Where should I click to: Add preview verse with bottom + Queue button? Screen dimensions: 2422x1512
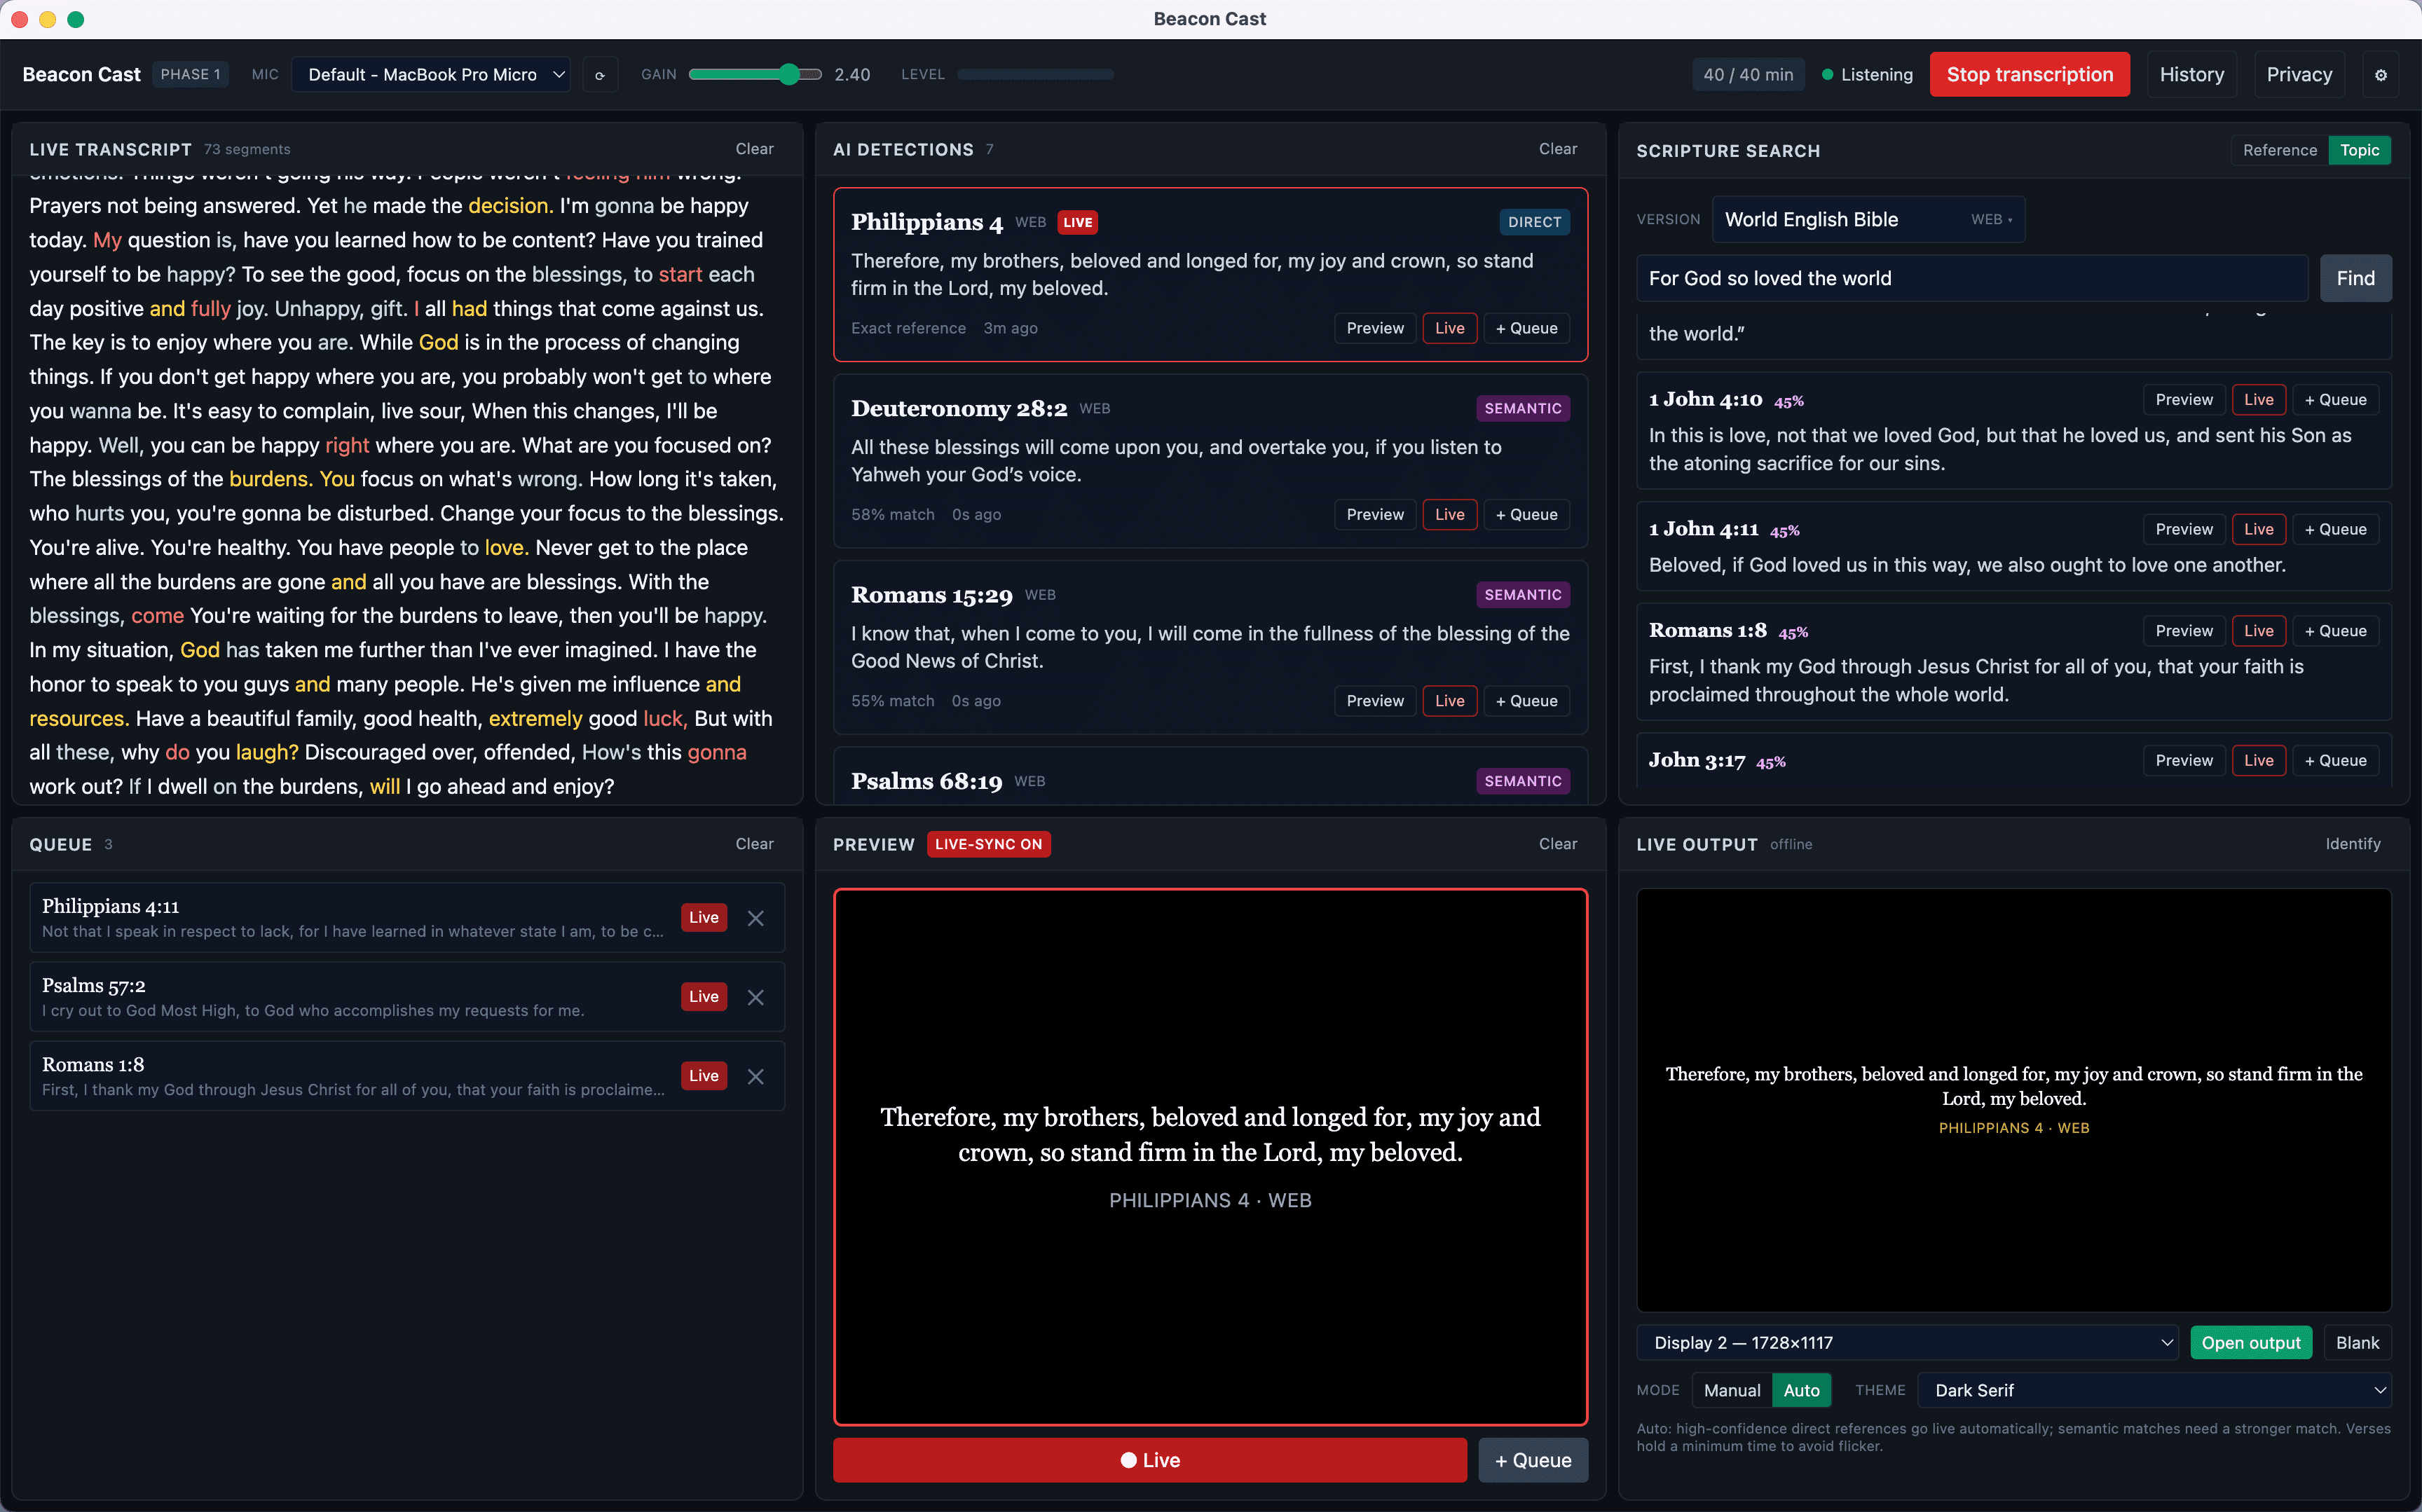(1532, 1460)
